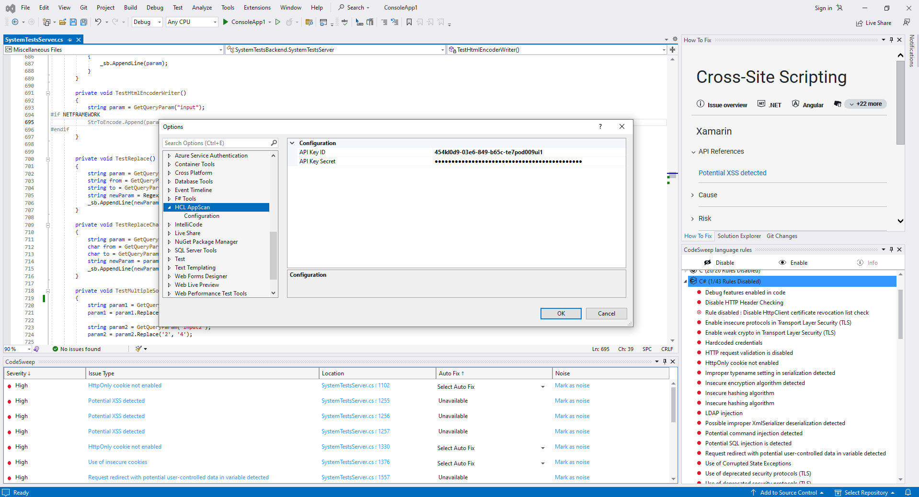Viewport: 919px width, 497px height.
Task: Click the help question mark in Options dialog
Action: point(600,126)
